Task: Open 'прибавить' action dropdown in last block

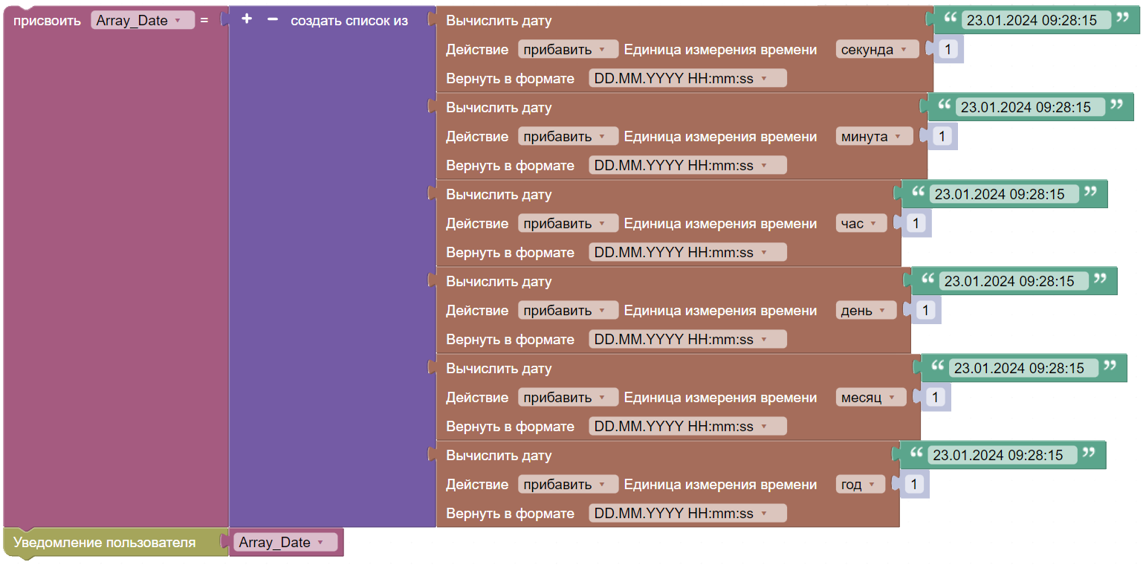Action: [568, 485]
